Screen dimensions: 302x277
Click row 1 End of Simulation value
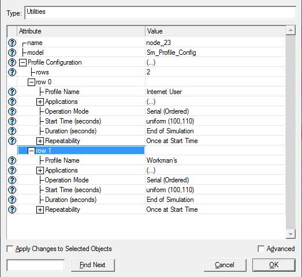click(170, 200)
